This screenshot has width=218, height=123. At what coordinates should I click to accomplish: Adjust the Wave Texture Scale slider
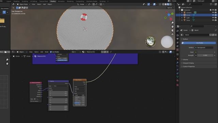pos(79,95)
